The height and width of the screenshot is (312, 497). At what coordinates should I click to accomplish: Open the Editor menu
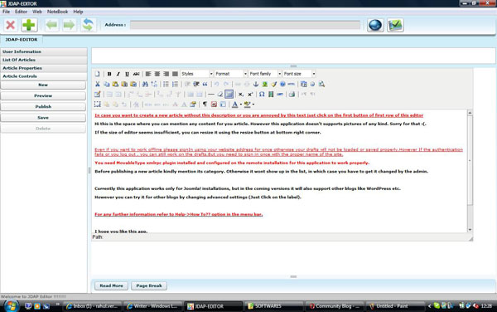pyautogui.click(x=21, y=12)
